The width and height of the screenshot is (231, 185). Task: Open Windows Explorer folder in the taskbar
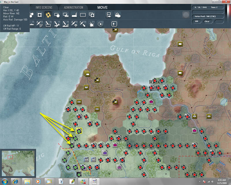pos(27,182)
